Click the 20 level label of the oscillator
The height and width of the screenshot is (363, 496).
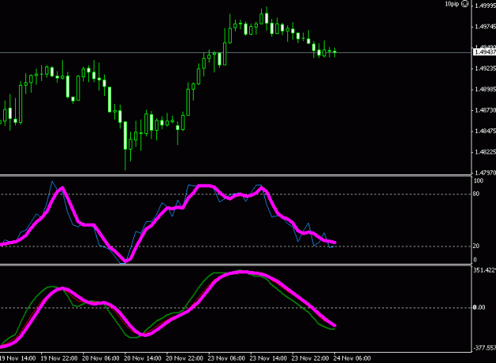pos(476,246)
